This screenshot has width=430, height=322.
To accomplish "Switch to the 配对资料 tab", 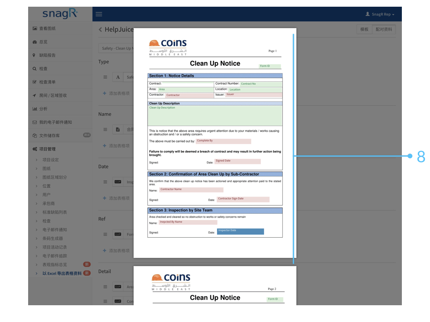I will click(384, 29).
